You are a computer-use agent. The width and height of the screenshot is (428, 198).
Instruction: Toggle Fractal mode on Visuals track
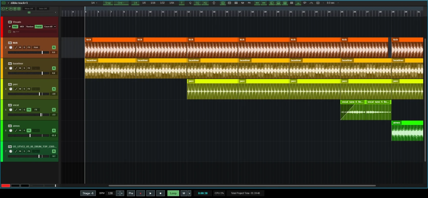point(39,27)
